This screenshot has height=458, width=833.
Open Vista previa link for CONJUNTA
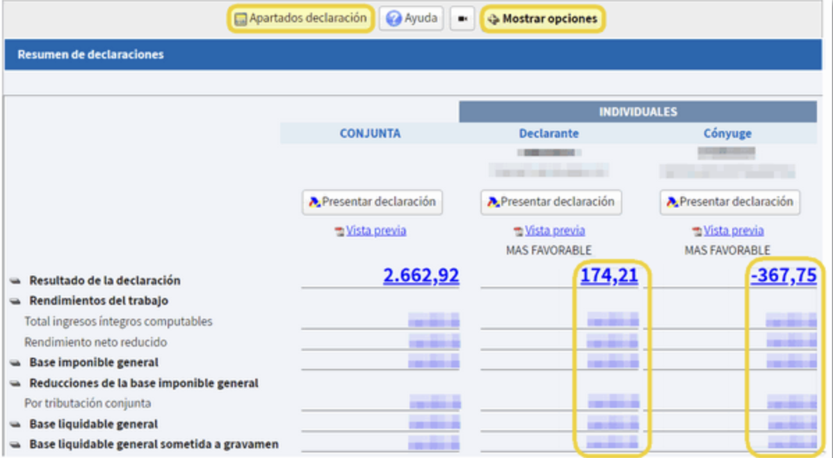(376, 230)
